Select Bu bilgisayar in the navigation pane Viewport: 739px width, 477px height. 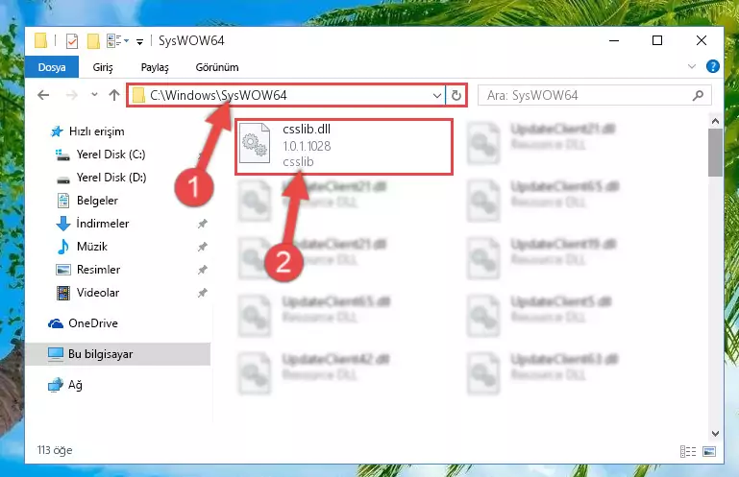point(118,354)
